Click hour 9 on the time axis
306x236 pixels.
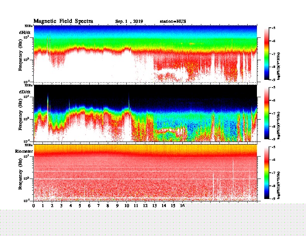pyautogui.click(x=117, y=206)
